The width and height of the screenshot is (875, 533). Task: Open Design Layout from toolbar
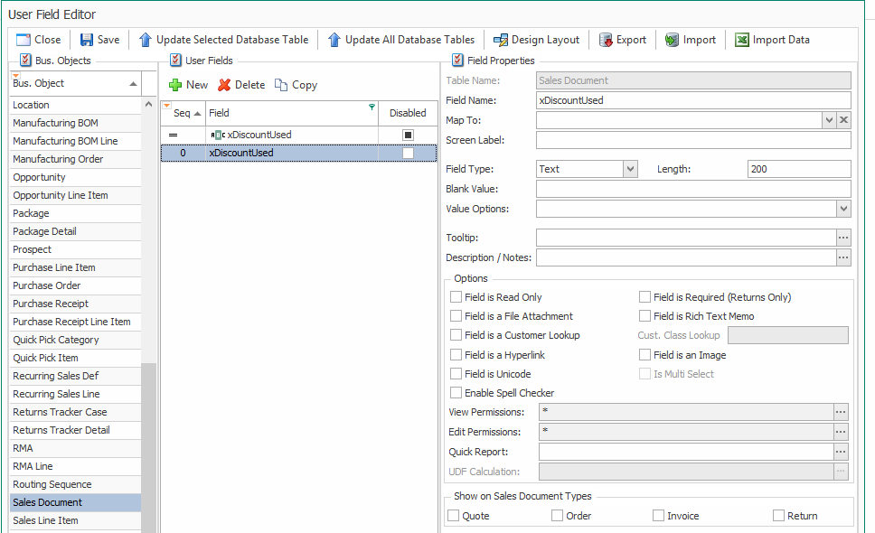[501, 40]
